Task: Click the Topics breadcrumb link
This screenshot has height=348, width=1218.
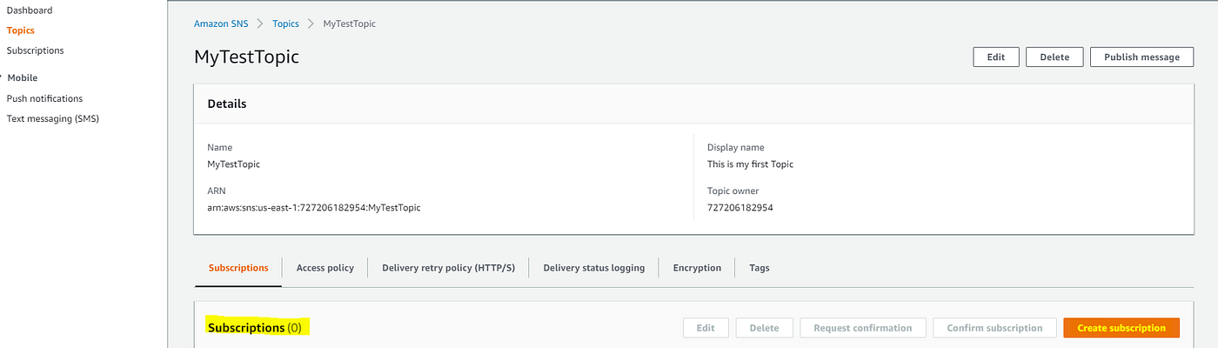Action: 286,23
